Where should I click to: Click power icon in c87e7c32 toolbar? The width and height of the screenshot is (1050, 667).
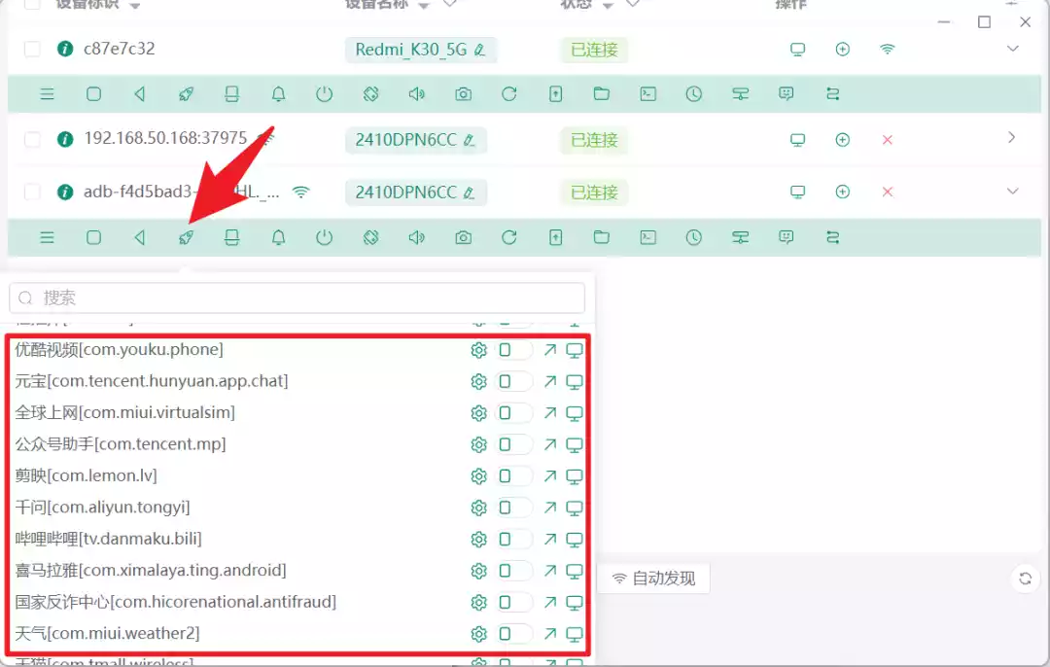324,93
